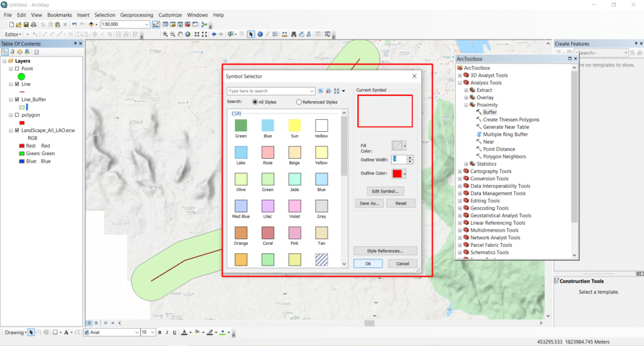Screen dimensions: 644x346
Task: Print the map using the printer icon
Action: [33, 24]
